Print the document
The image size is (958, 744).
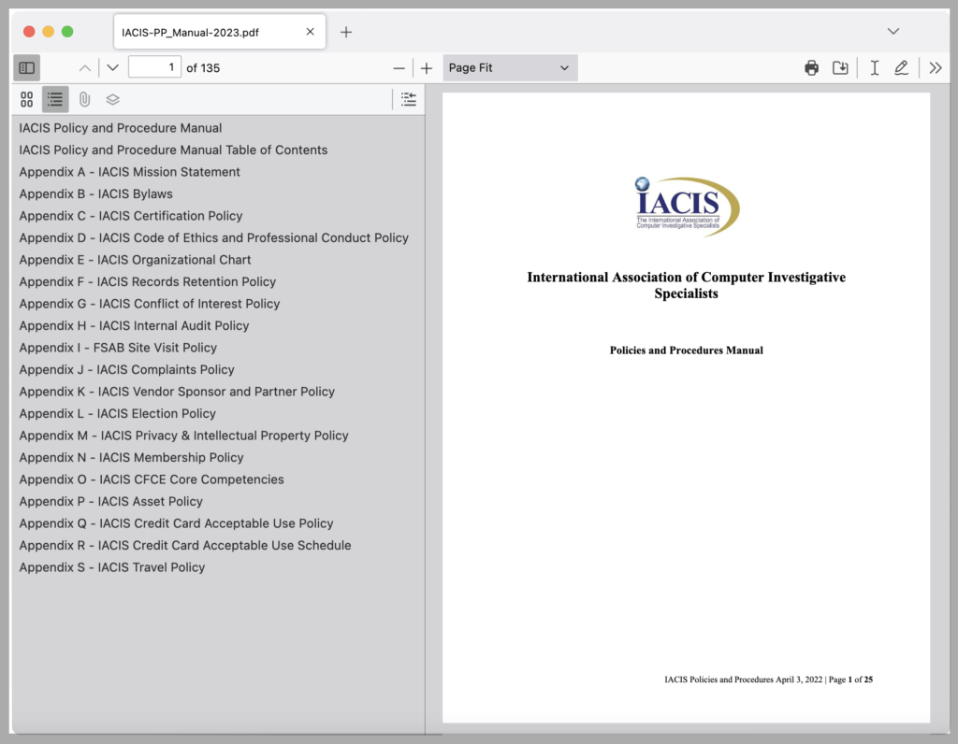point(811,68)
